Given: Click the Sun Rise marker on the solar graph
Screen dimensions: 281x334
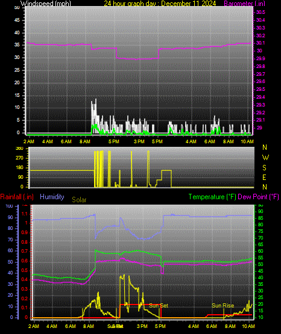Looking at the screenshot, I should click(x=223, y=306).
